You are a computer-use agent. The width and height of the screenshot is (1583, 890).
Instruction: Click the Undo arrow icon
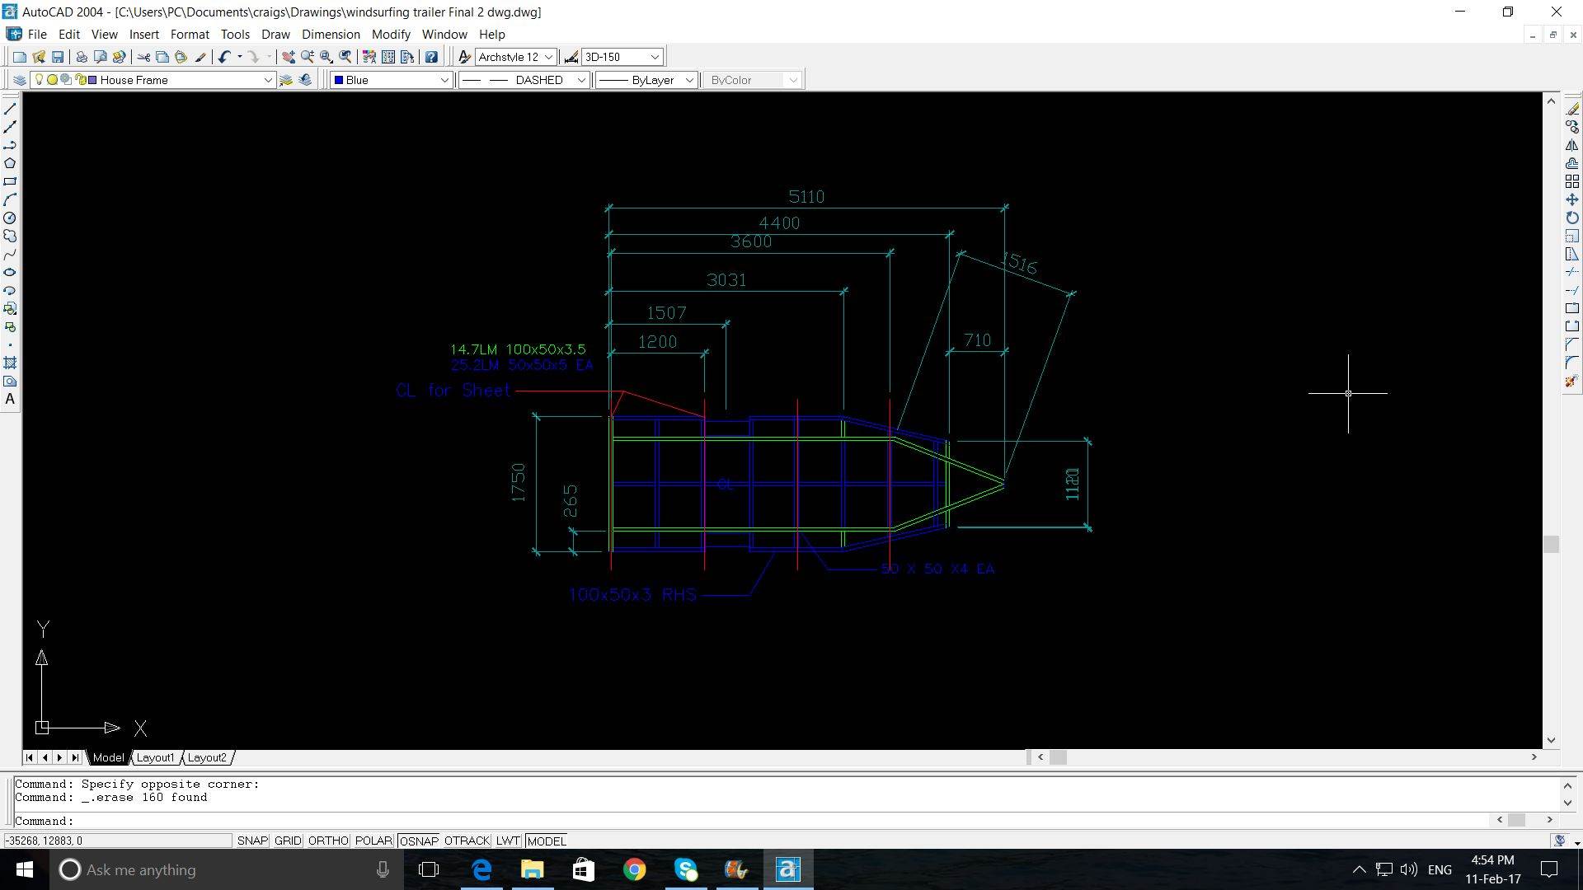(224, 57)
